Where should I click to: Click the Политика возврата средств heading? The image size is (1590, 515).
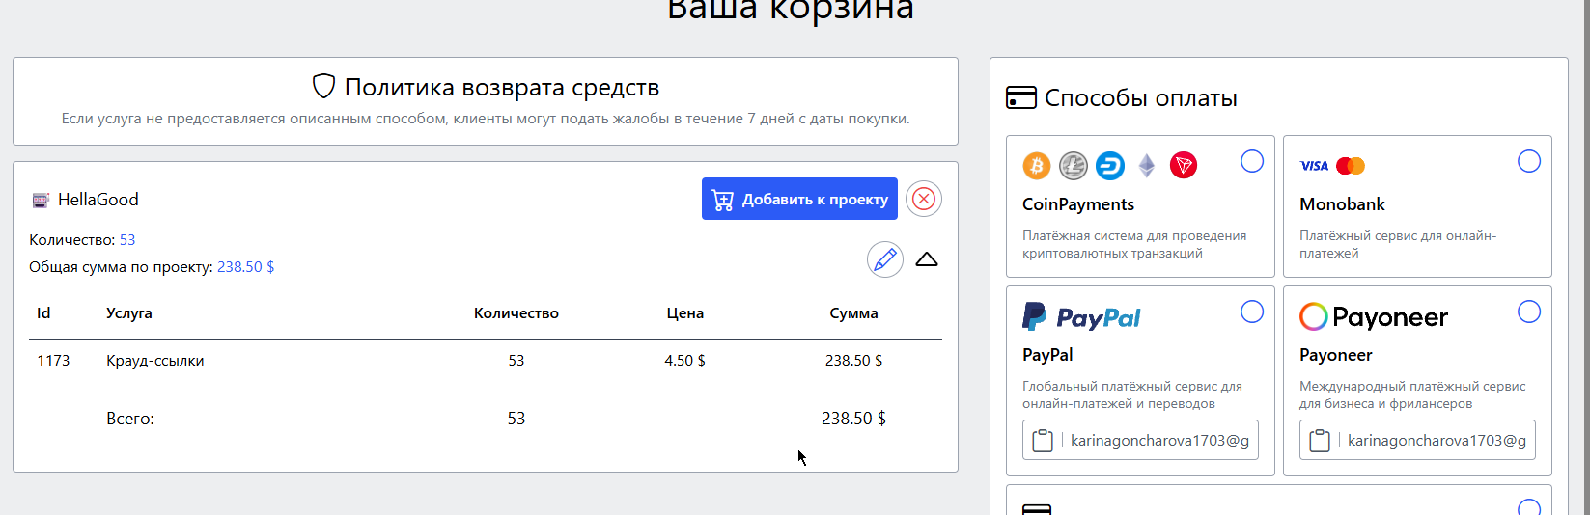tap(502, 88)
